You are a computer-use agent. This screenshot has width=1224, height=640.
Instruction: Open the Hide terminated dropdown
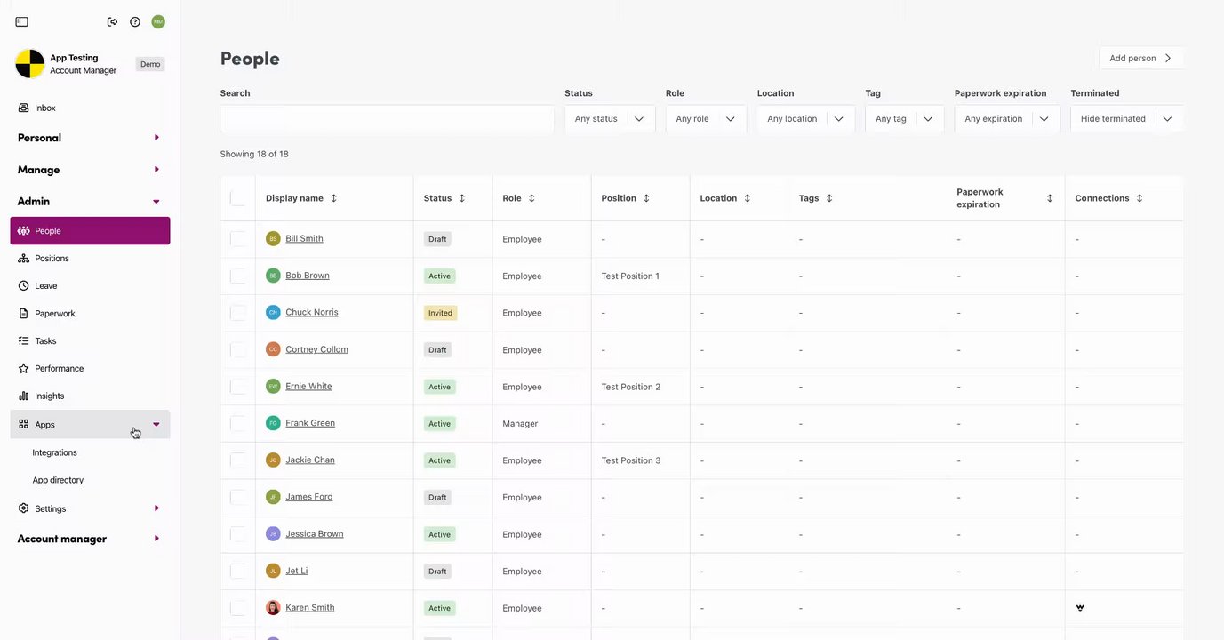point(1127,118)
